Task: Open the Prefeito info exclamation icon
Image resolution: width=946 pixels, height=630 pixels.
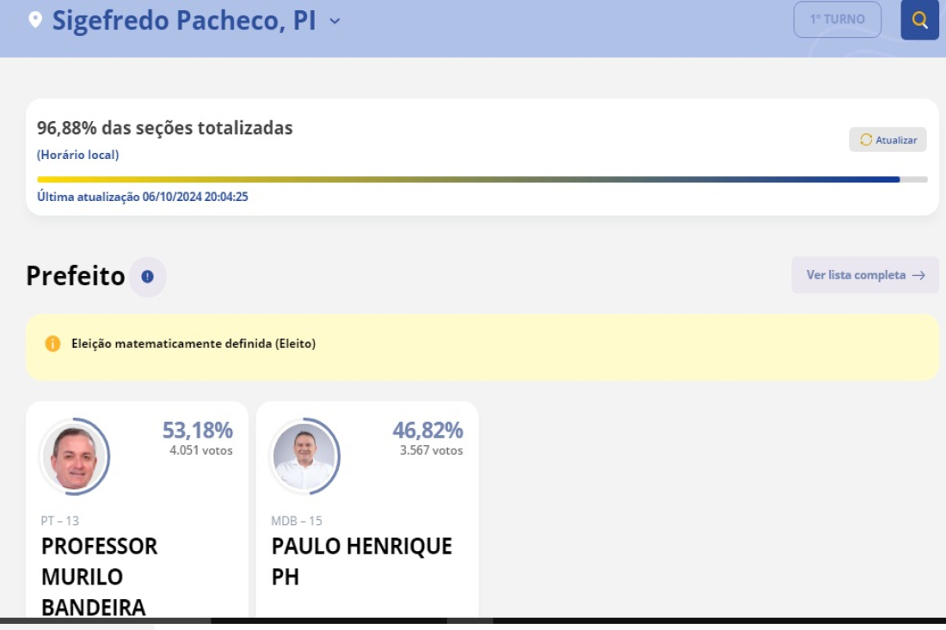Action: [x=147, y=276]
